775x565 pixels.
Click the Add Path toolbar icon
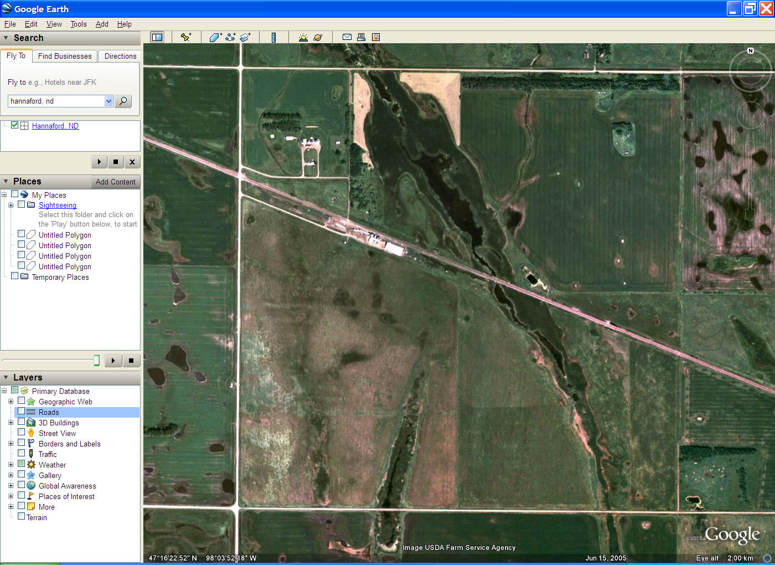(230, 37)
